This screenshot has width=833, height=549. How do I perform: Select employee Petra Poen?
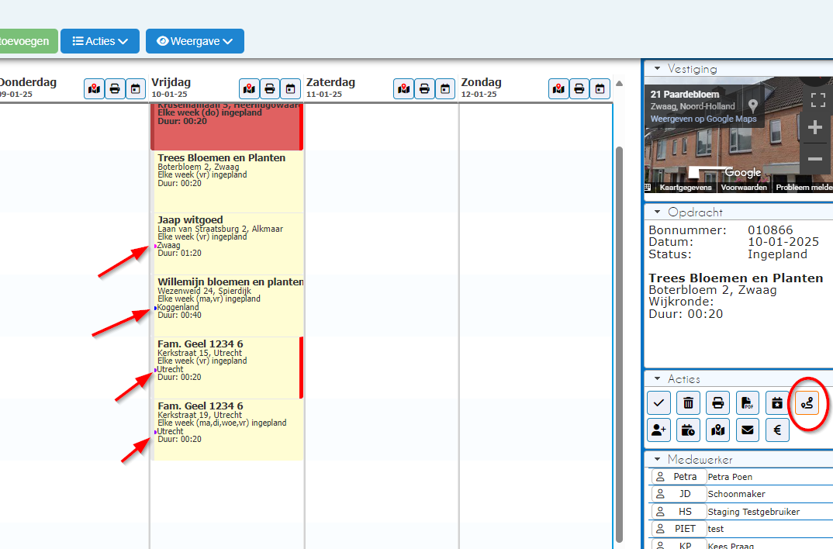741,477
